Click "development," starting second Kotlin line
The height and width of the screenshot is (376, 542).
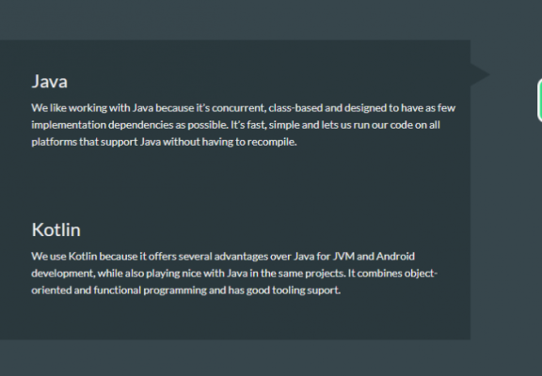click(63, 274)
